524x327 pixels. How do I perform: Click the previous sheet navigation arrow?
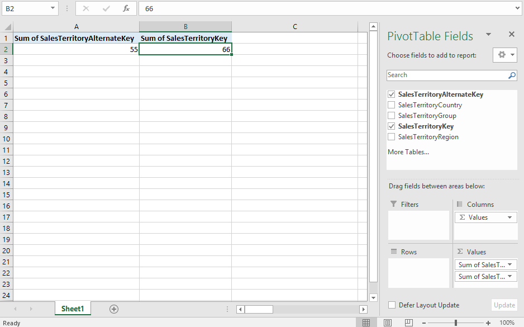pos(15,309)
